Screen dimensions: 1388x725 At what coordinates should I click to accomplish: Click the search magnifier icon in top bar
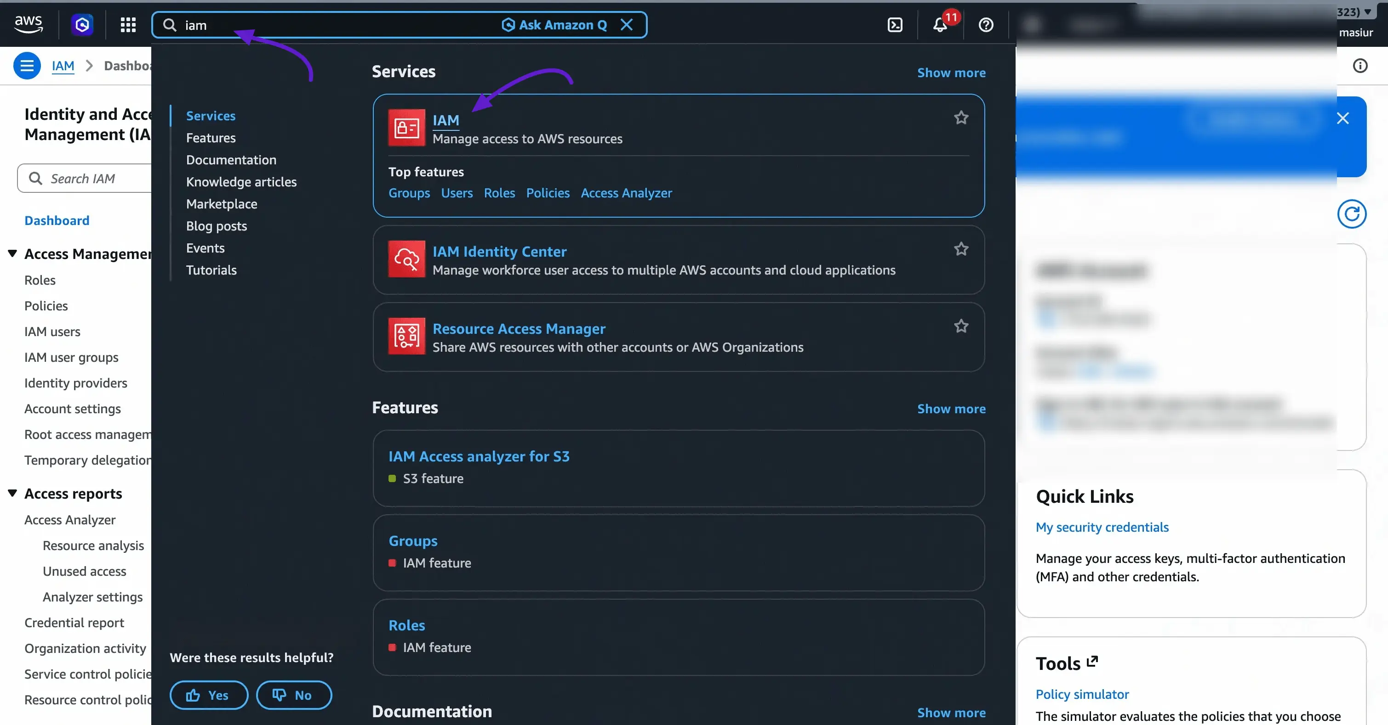(170, 25)
